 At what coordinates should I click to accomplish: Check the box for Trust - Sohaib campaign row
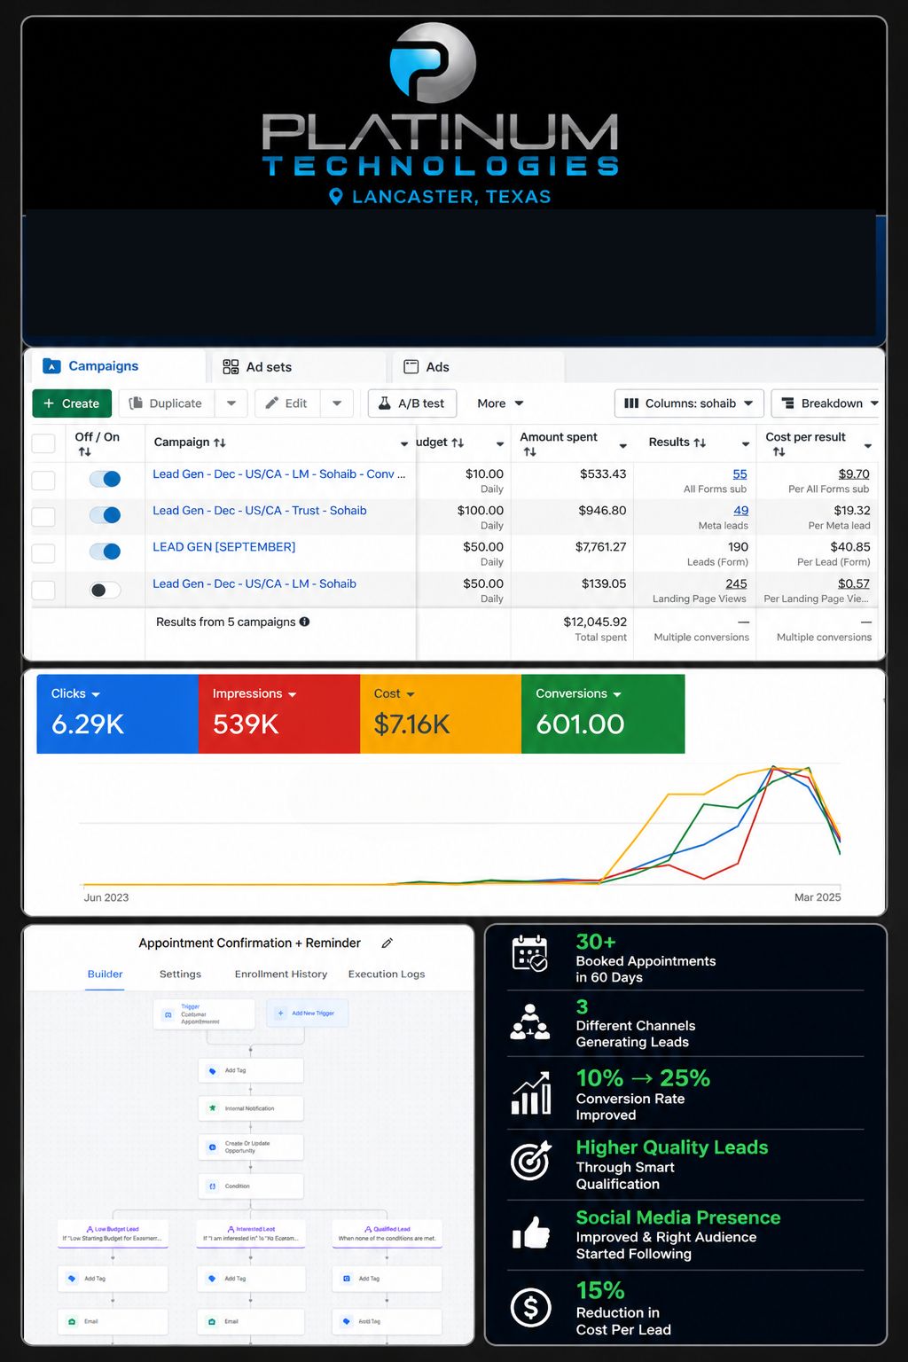pyautogui.click(x=43, y=516)
